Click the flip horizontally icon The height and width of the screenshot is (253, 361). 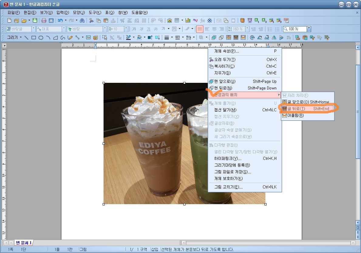[274, 38]
